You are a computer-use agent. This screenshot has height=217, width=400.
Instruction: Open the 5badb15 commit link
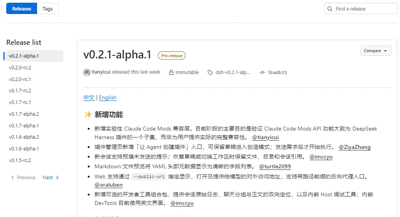(x=277, y=72)
